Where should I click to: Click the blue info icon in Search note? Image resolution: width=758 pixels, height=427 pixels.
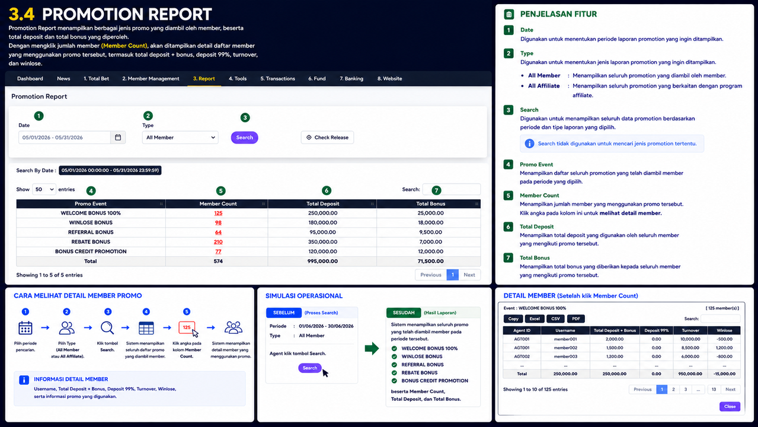coord(530,144)
